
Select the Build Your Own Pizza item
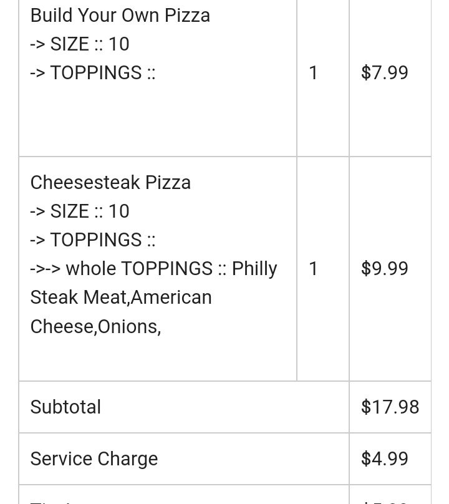120,16
